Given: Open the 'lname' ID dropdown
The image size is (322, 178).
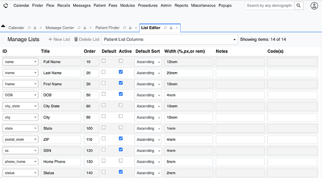Looking at the screenshot, I should click(21, 73).
